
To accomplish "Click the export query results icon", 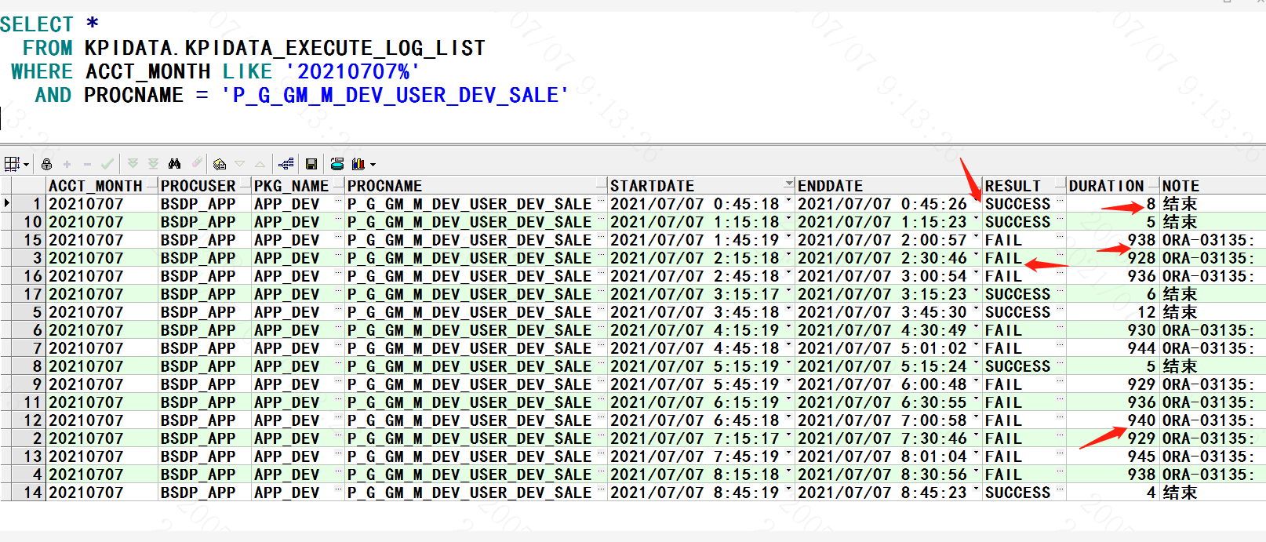I will click(337, 164).
